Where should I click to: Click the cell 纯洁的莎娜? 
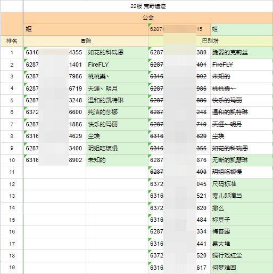click(117, 112)
